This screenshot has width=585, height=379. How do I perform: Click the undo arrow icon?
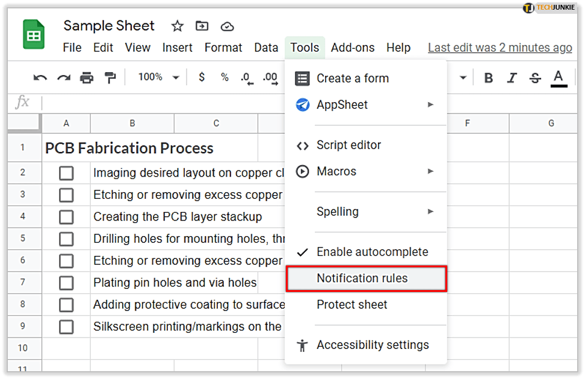[x=40, y=77]
